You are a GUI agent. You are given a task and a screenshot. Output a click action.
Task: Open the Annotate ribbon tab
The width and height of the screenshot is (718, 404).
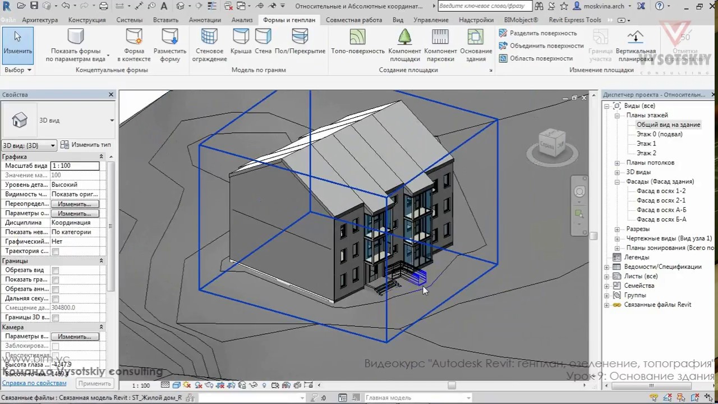coord(205,20)
